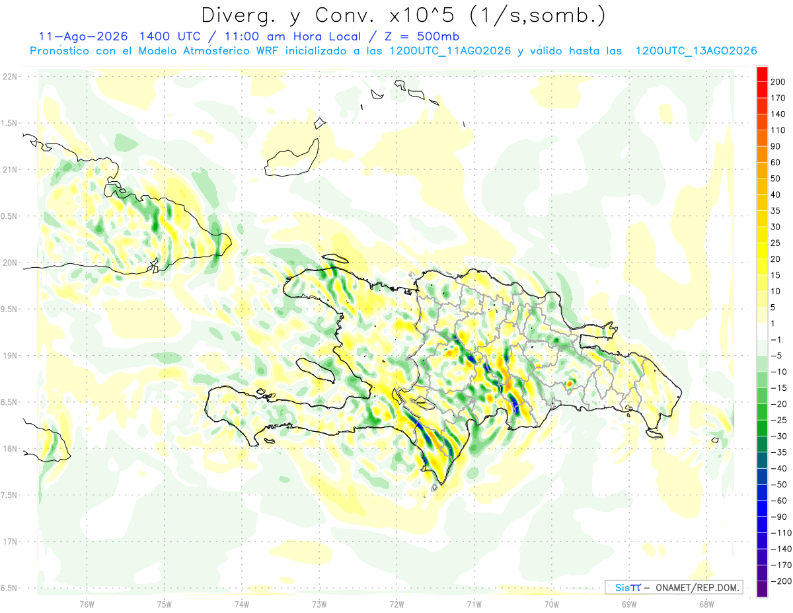Click the '69W' longitude label
The width and height of the screenshot is (793, 613).
(x=629, y=604)
